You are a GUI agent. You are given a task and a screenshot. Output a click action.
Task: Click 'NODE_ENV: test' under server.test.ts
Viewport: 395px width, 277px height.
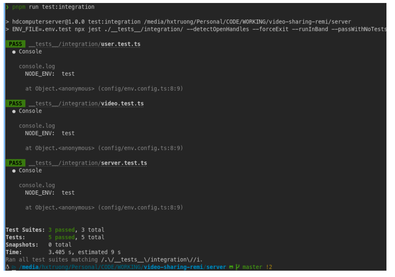[49, 193]
